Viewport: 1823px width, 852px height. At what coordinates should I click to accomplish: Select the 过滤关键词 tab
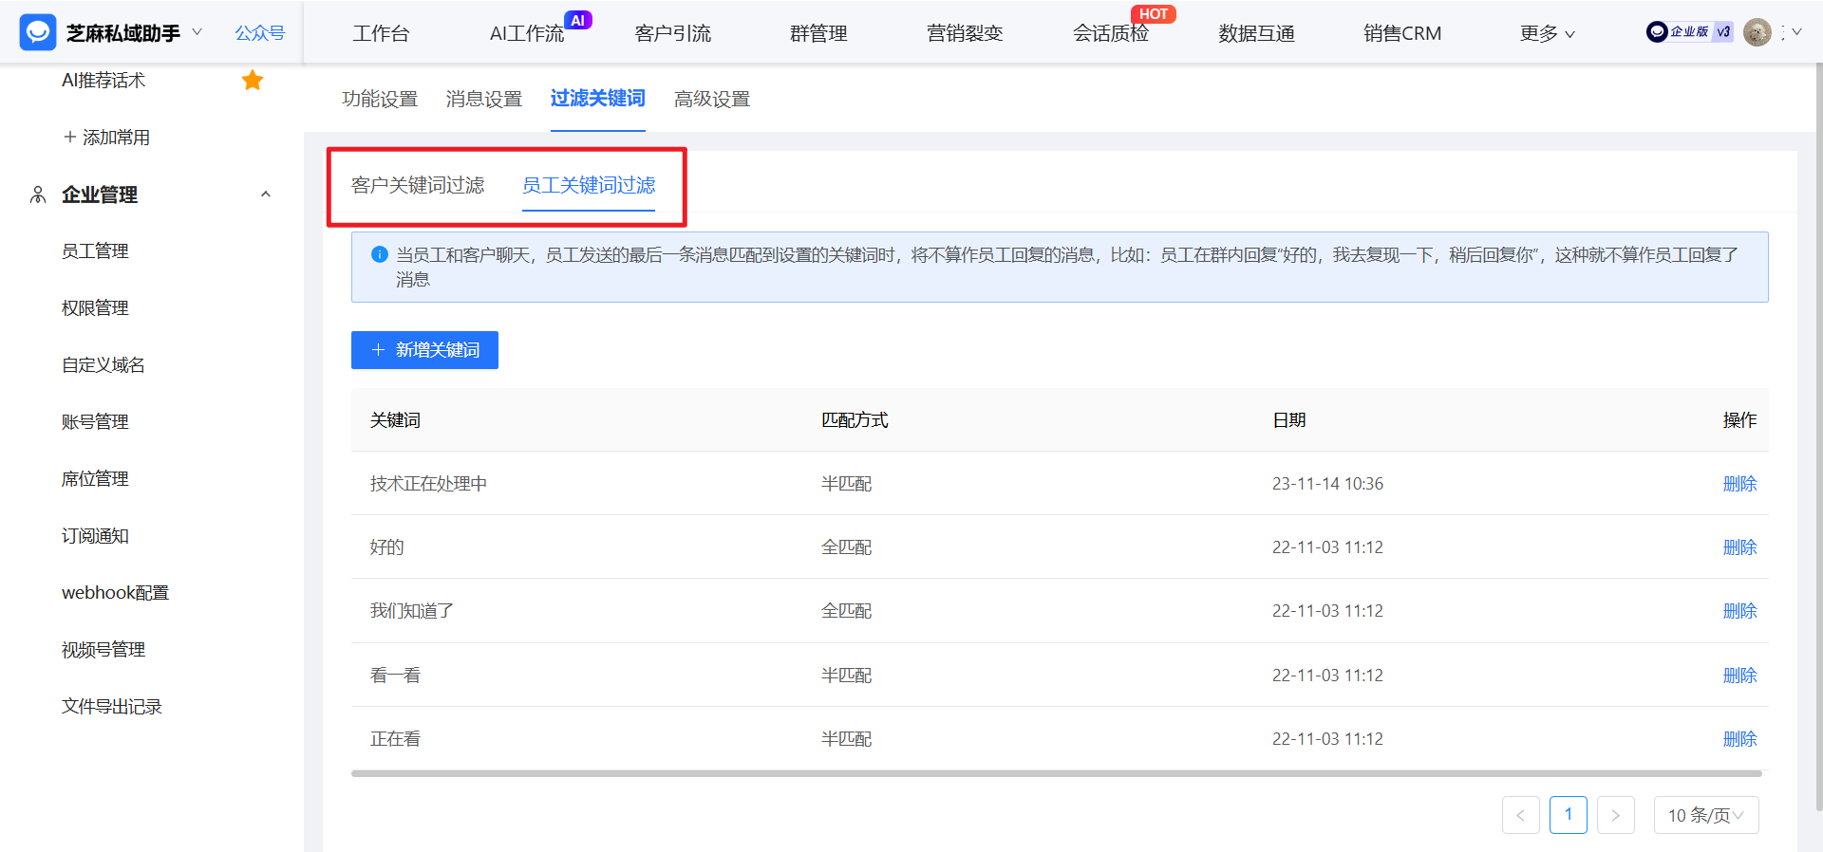click(598, 98)
